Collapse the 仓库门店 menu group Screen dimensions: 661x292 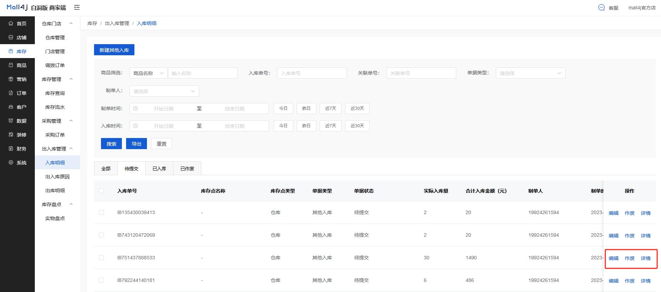[x=57, y=23]
